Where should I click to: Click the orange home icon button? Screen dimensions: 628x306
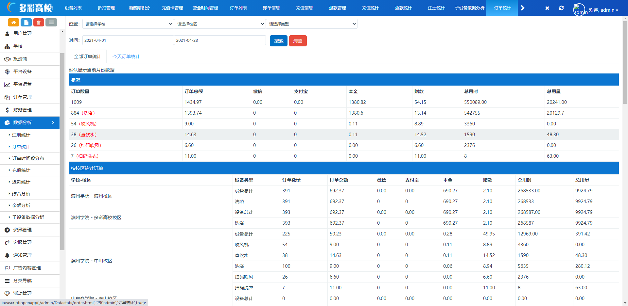click(13, 22)
